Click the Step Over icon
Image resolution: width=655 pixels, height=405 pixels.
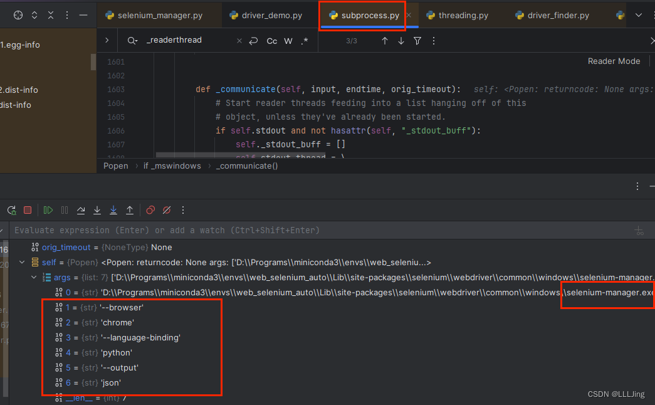(x=81, y=210)
